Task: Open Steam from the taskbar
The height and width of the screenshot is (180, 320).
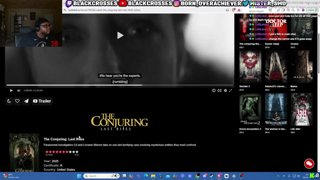Action: [212, 176]
